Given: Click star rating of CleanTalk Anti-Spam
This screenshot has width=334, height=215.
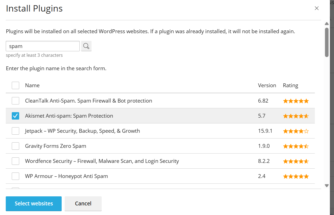Looking at the screenshot, I should 296,101.
